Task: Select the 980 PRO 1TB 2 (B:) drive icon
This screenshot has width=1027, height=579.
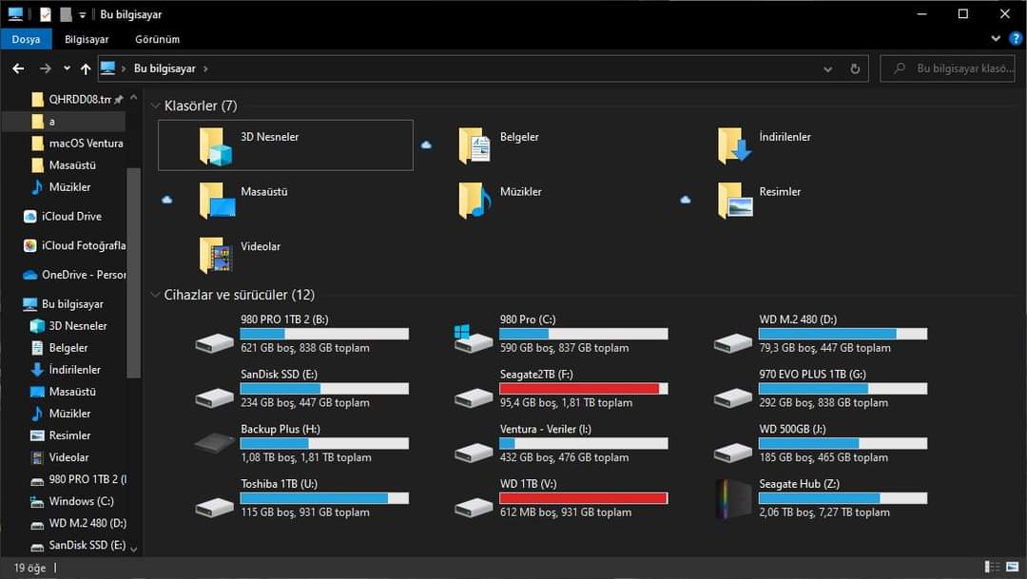Action: point(215,343)
